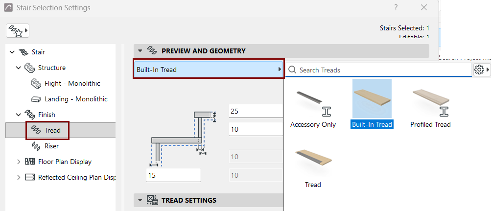Open the help question mark button

tap(396, 7)
